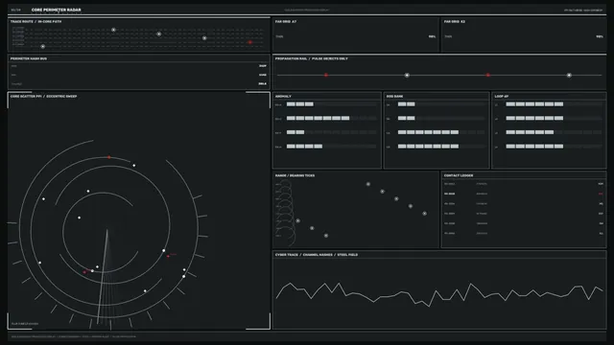614x345 pixels.
Task: Click the Range / Bearing Ticks header
Action: pos(295,175)
